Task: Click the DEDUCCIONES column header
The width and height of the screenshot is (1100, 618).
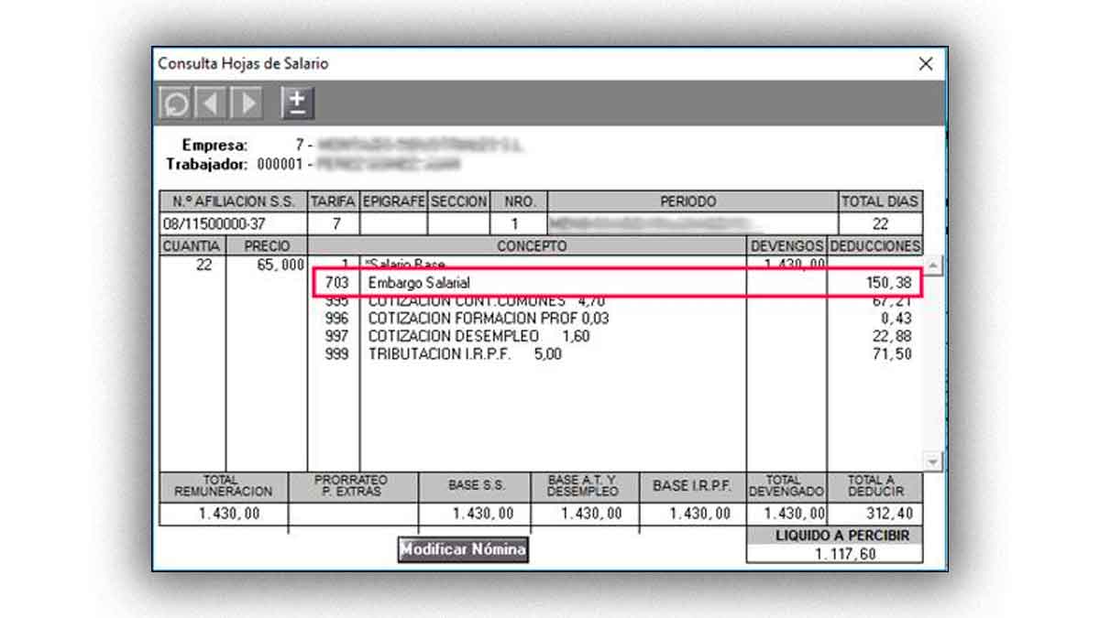Action: 874,246
